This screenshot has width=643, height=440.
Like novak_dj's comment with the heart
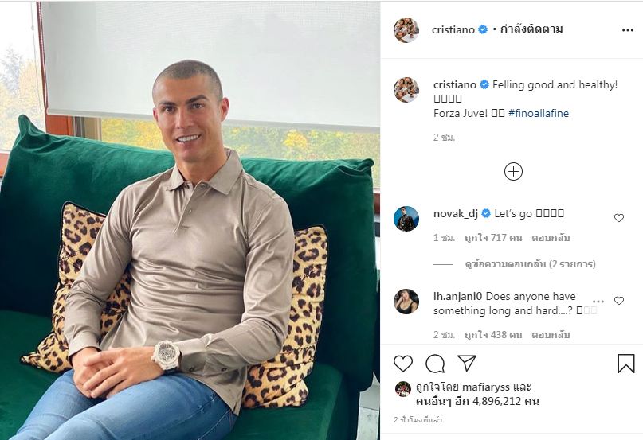point(619,218)
